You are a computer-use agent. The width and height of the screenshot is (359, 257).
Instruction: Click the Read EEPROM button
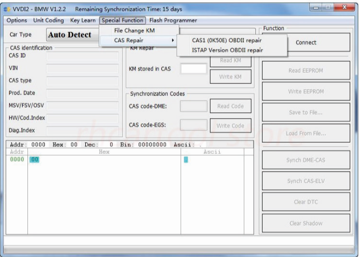coord(306,70)
